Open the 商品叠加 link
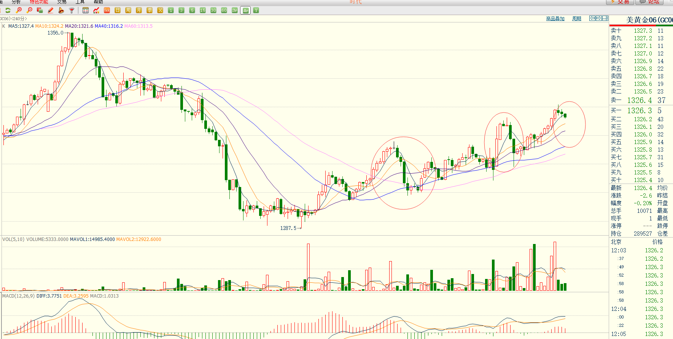Image resolution: width=673 pixels, height=339 pixels. (x=555, y=19)
